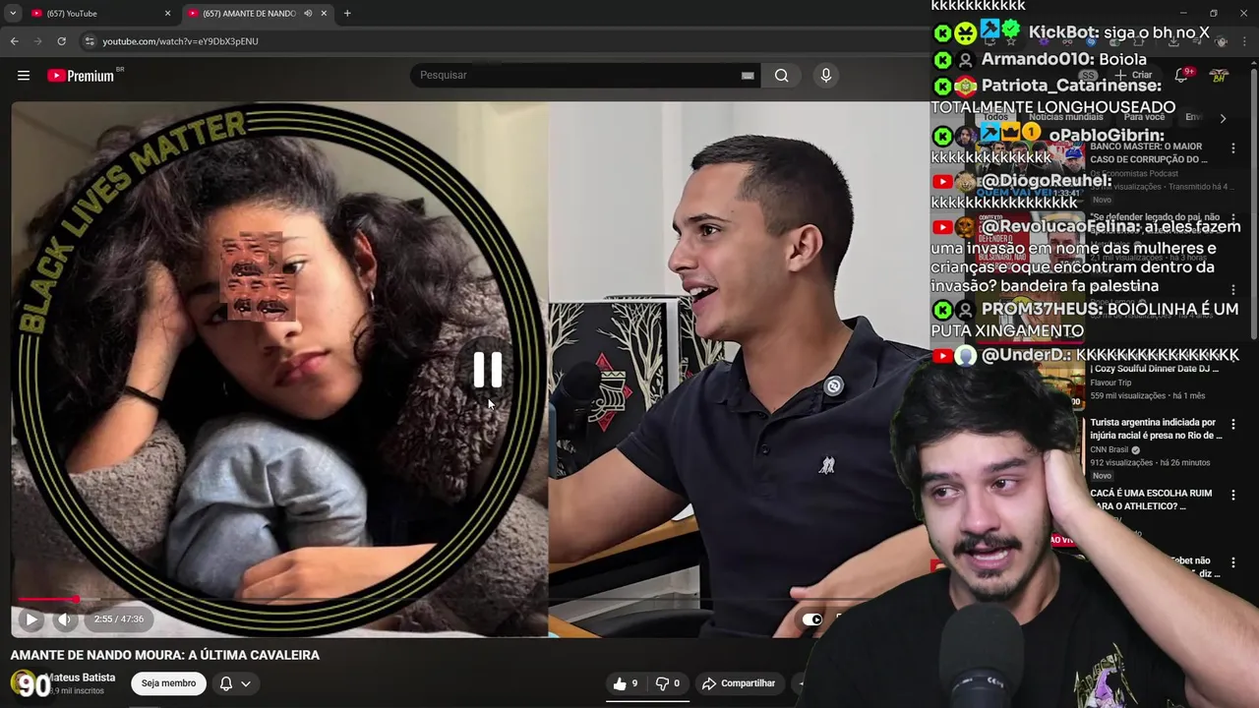
Task: Click the Compartilhar share button
Action: [739, 683]
